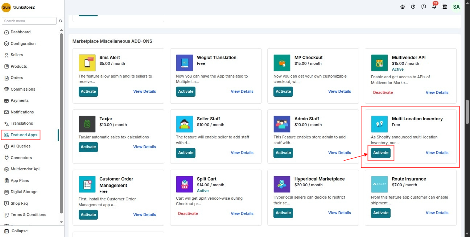Open the user profile icon in top bar
The image size is (470, 237).
coord(403,7)
